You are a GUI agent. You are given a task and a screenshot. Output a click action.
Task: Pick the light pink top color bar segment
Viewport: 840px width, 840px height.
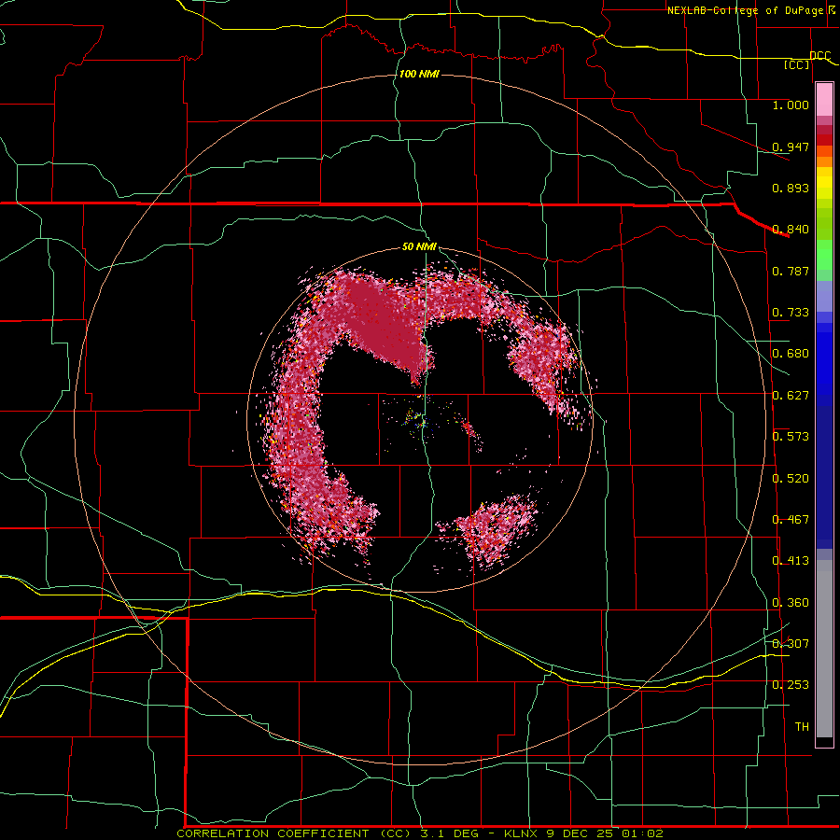[x=824, y=100]
